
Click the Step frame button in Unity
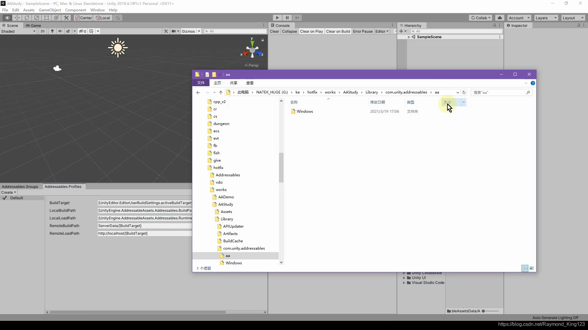coord(297,18)
